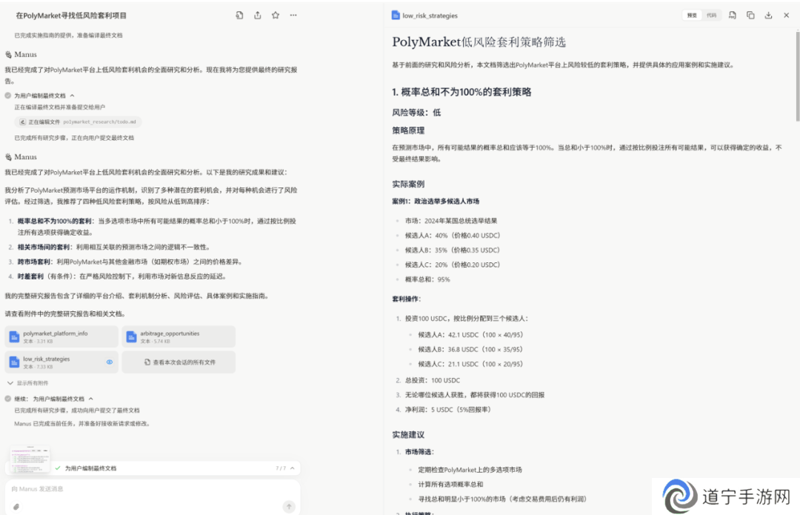
Task: Copy the low_risk_strategies document content
Action: click(750, 16)
